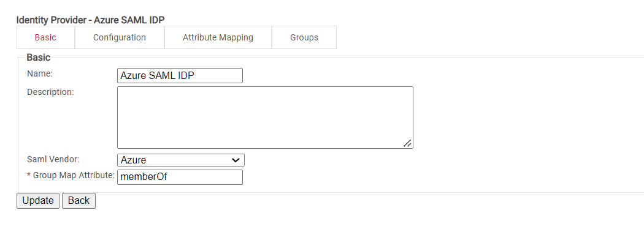This screenshot has height=251, width=644.
Task: Click the Basic section legend text
Action: point(39,58)
